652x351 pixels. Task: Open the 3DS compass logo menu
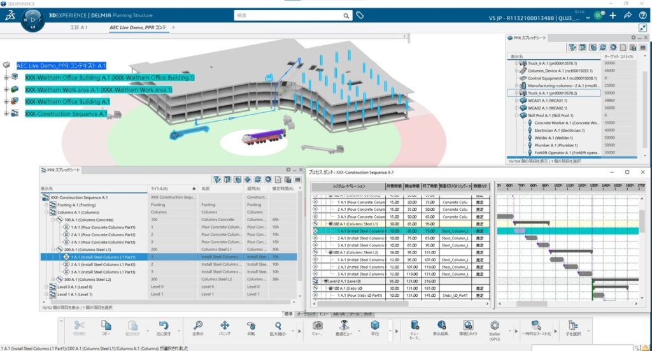point(10,15)
